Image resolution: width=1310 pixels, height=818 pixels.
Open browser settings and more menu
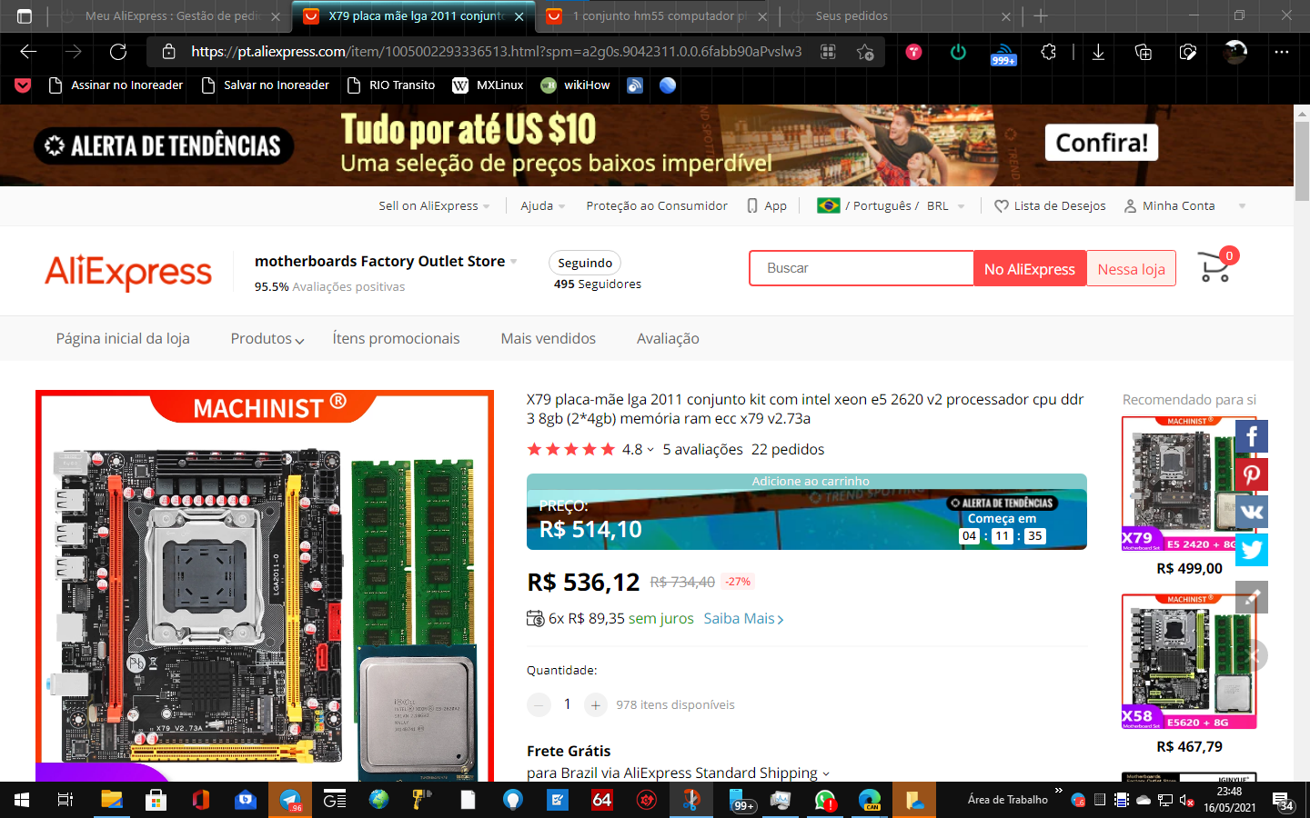pos(1282,52)
